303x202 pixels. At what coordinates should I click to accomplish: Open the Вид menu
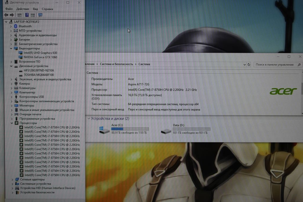(x=36, y=9)
